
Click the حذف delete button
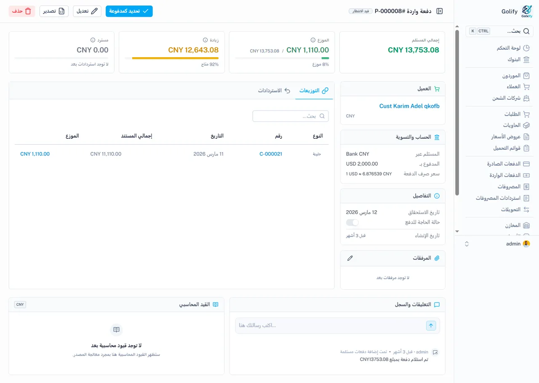tap(22, 11)
